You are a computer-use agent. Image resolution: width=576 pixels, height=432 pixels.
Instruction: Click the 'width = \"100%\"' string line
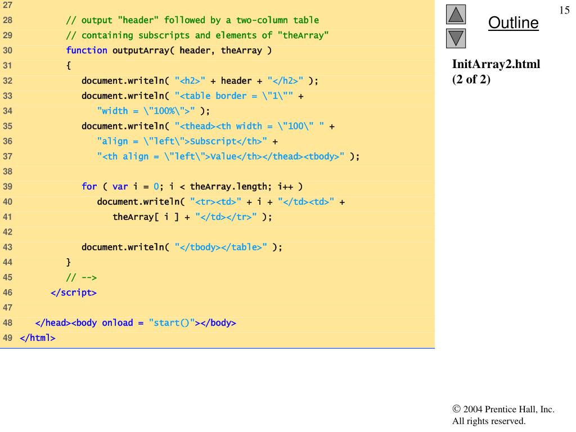[x=153, y=111]
